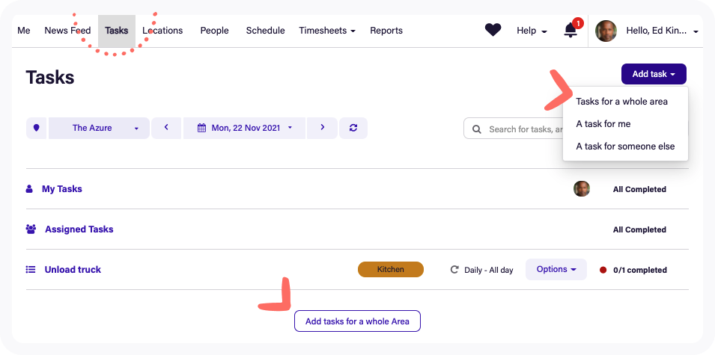The height and width of the screenshot is (355, 715).
Task: Click avatar beside My Tasks row
Action: click(x=581, y=189)
